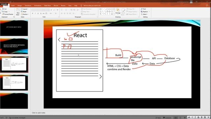The width and height of the screenshot is (211, 119).
Task: Select the 'Let's know about Next.js' slide thumbnail
Action: [14, 28]
